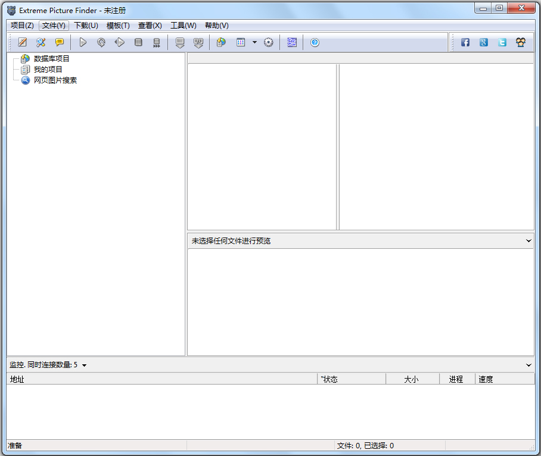The image size is (541, 456).
Task: Open project properties wrench icon
Action: coord(41,42)
